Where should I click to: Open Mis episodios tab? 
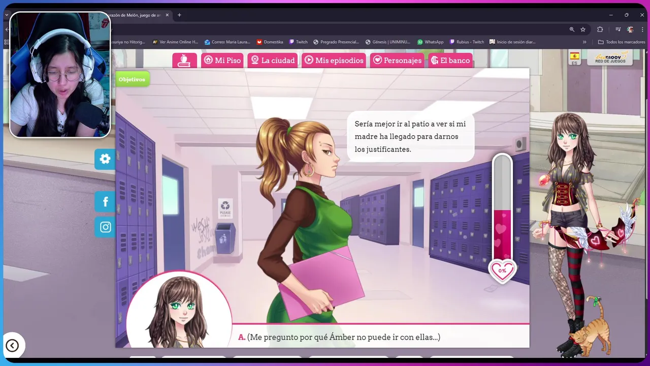pos(334,60)
